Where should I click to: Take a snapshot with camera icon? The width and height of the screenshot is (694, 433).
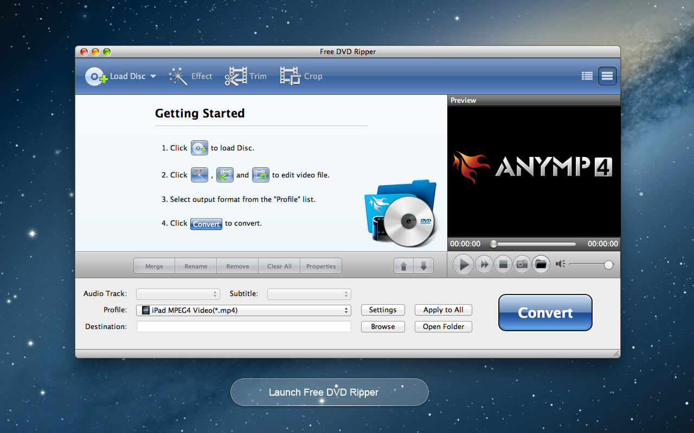(x=522, y=264)
